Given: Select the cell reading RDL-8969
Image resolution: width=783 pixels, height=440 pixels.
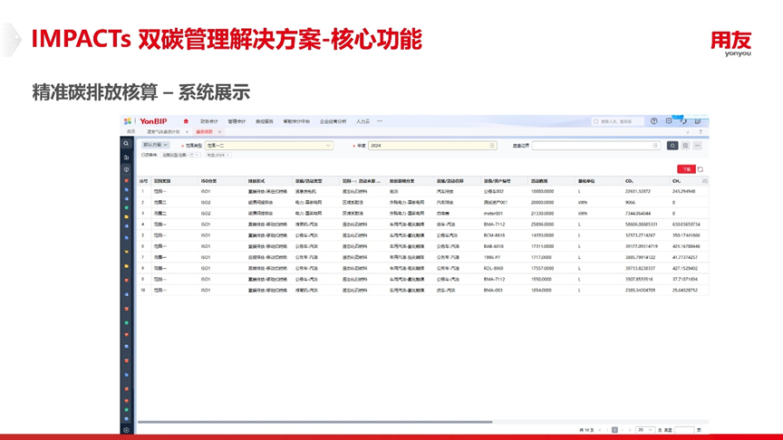Looking at the screenshot, I should click(493, 268).
